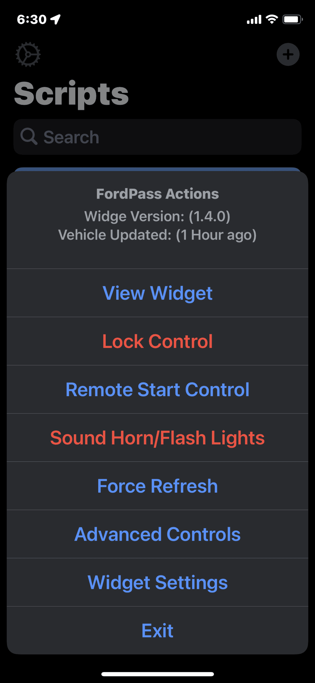Tap the Scripts page heading
Screen dimensions: 315x683
71,94
